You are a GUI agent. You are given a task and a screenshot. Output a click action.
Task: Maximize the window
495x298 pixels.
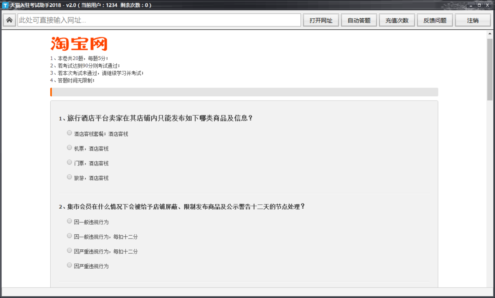[479, 5]
